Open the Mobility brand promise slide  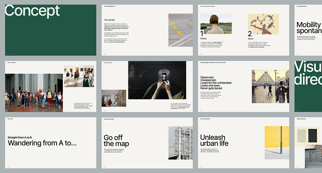308,30
